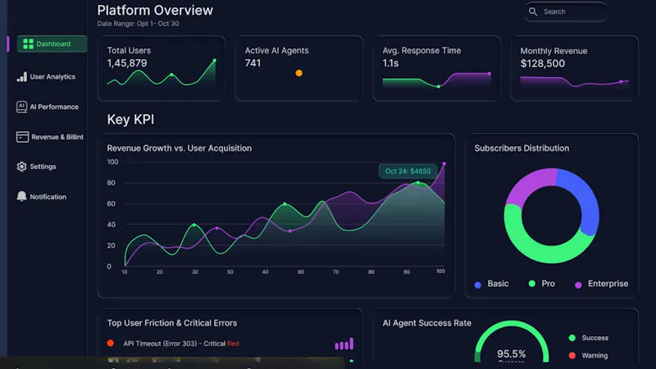Click the blue Basic legend swatch
The height and width of the screenshot is (369, 656).
pyautogui.click(x=478, y=285)
